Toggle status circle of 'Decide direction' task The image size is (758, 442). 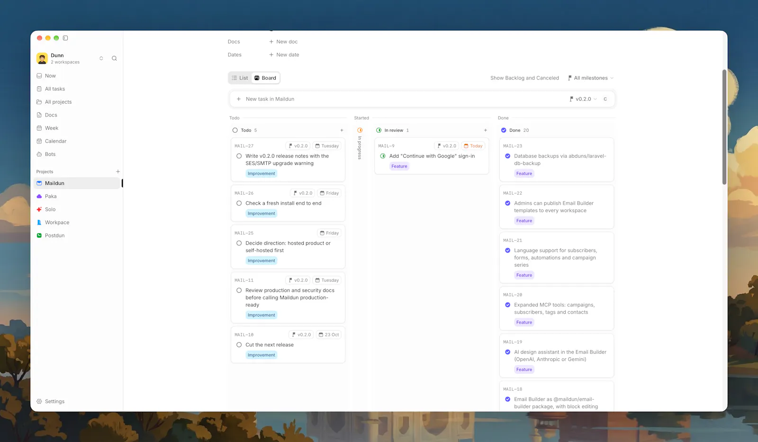click(239, 243)
